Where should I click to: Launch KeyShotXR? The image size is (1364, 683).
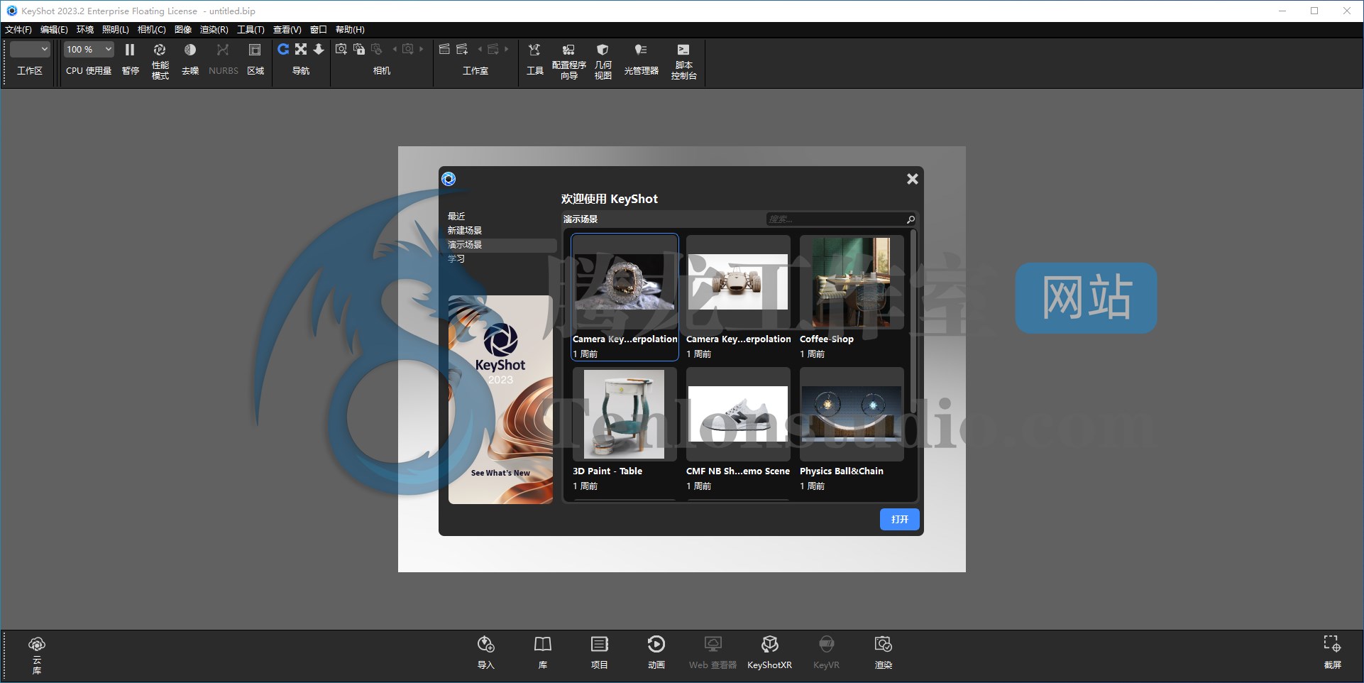[769, 652]
